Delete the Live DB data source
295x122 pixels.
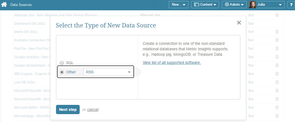point(277,82)
